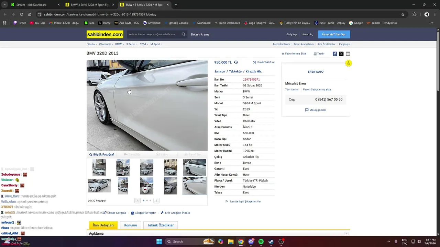Click Giriş Yap link
Viewport: 440px width, 247px height.
(291, 34)
